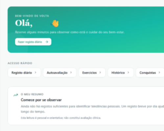The image size is (164, 131).
Task: Click the chevron on the Registo diário card
Action: click(35, 72)
